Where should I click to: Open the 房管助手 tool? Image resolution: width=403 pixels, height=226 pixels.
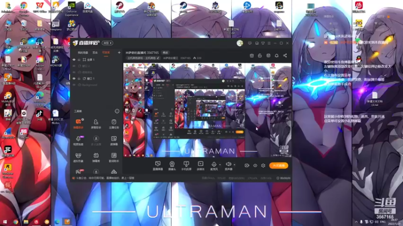96,124
